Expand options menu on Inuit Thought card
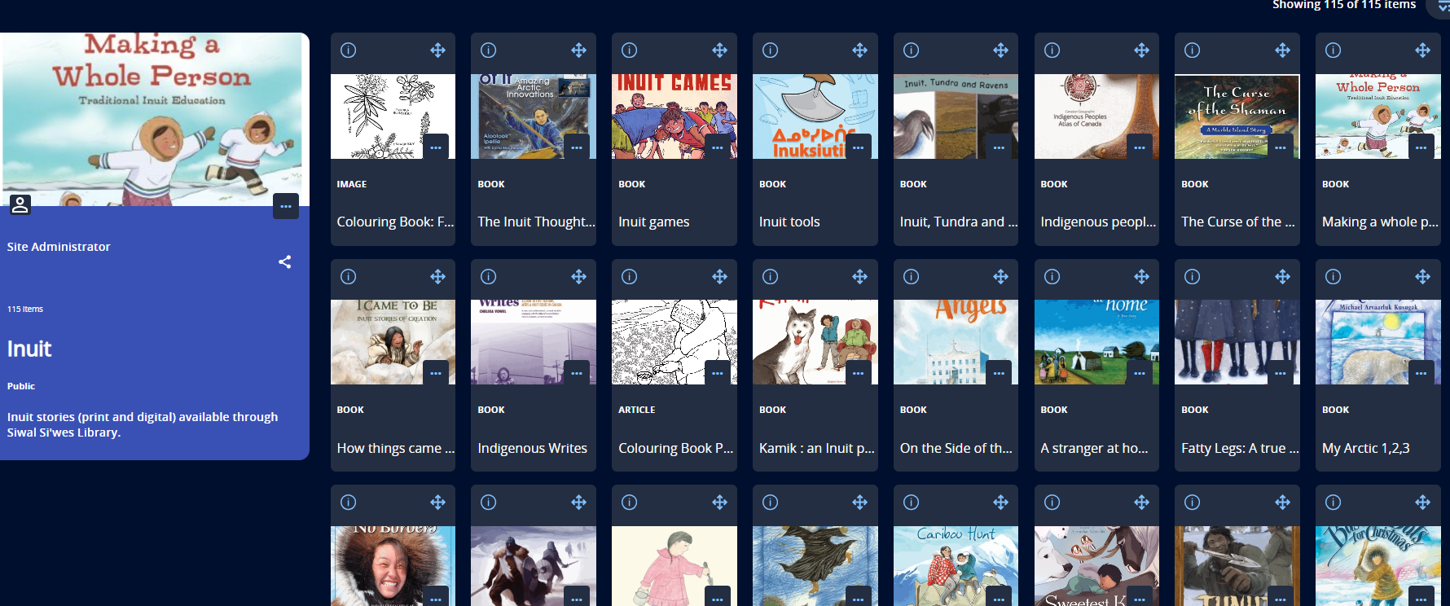This screenshot has width=1450, height=606. [576, 147]
